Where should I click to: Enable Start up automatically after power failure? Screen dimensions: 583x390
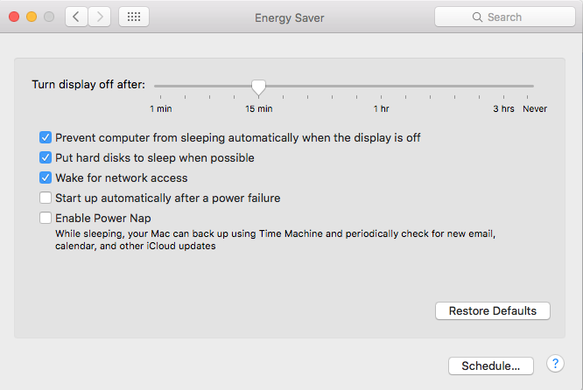46,198
